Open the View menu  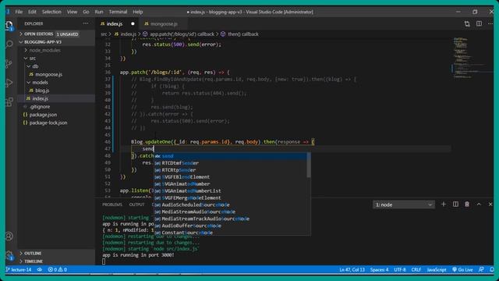click(72, 12)
